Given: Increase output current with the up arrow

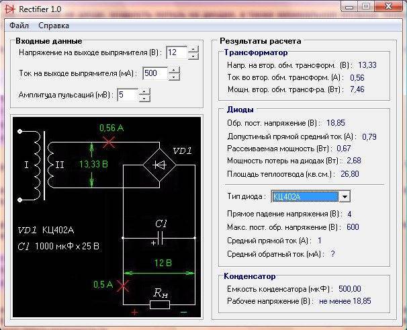Looking at the screenshot, I should (174, 70).
